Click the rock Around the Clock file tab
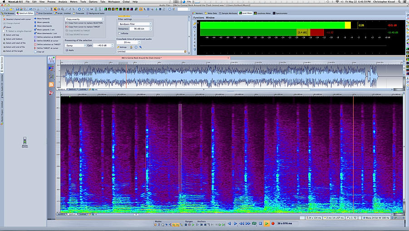The width and height of the screenshot is (409, 231). coord(143,58)
